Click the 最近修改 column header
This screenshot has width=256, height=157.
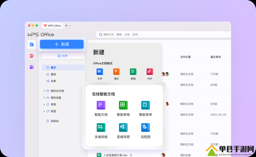click(x=216, y=57)
